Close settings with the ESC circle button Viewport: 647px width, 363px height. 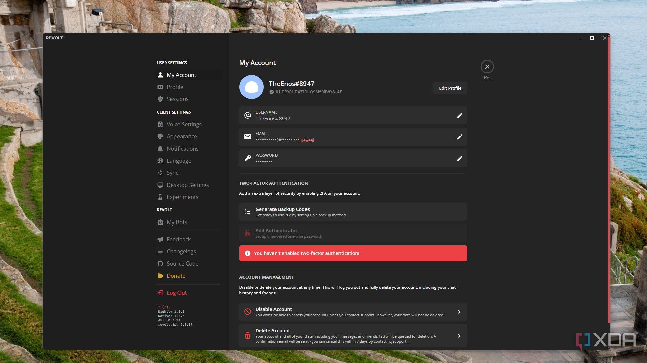487,67
